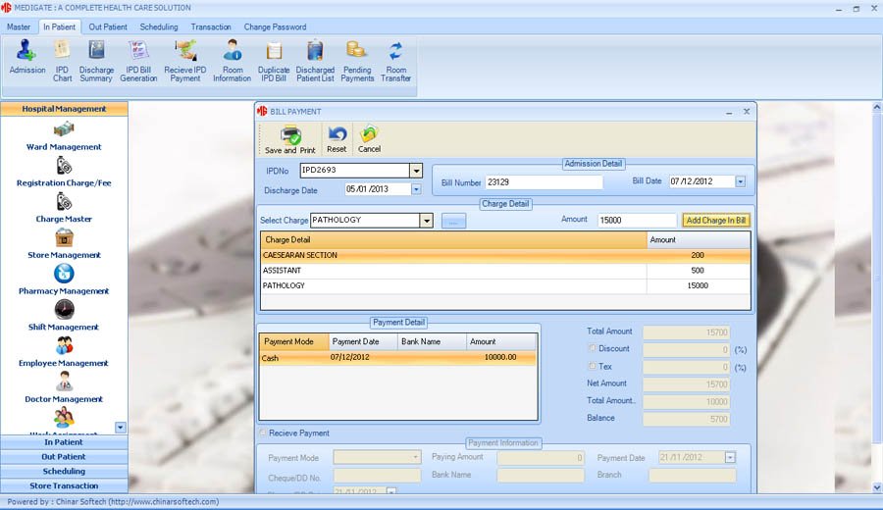
Task: Open Pending Payments icon
Action: [x=357, y=61]
